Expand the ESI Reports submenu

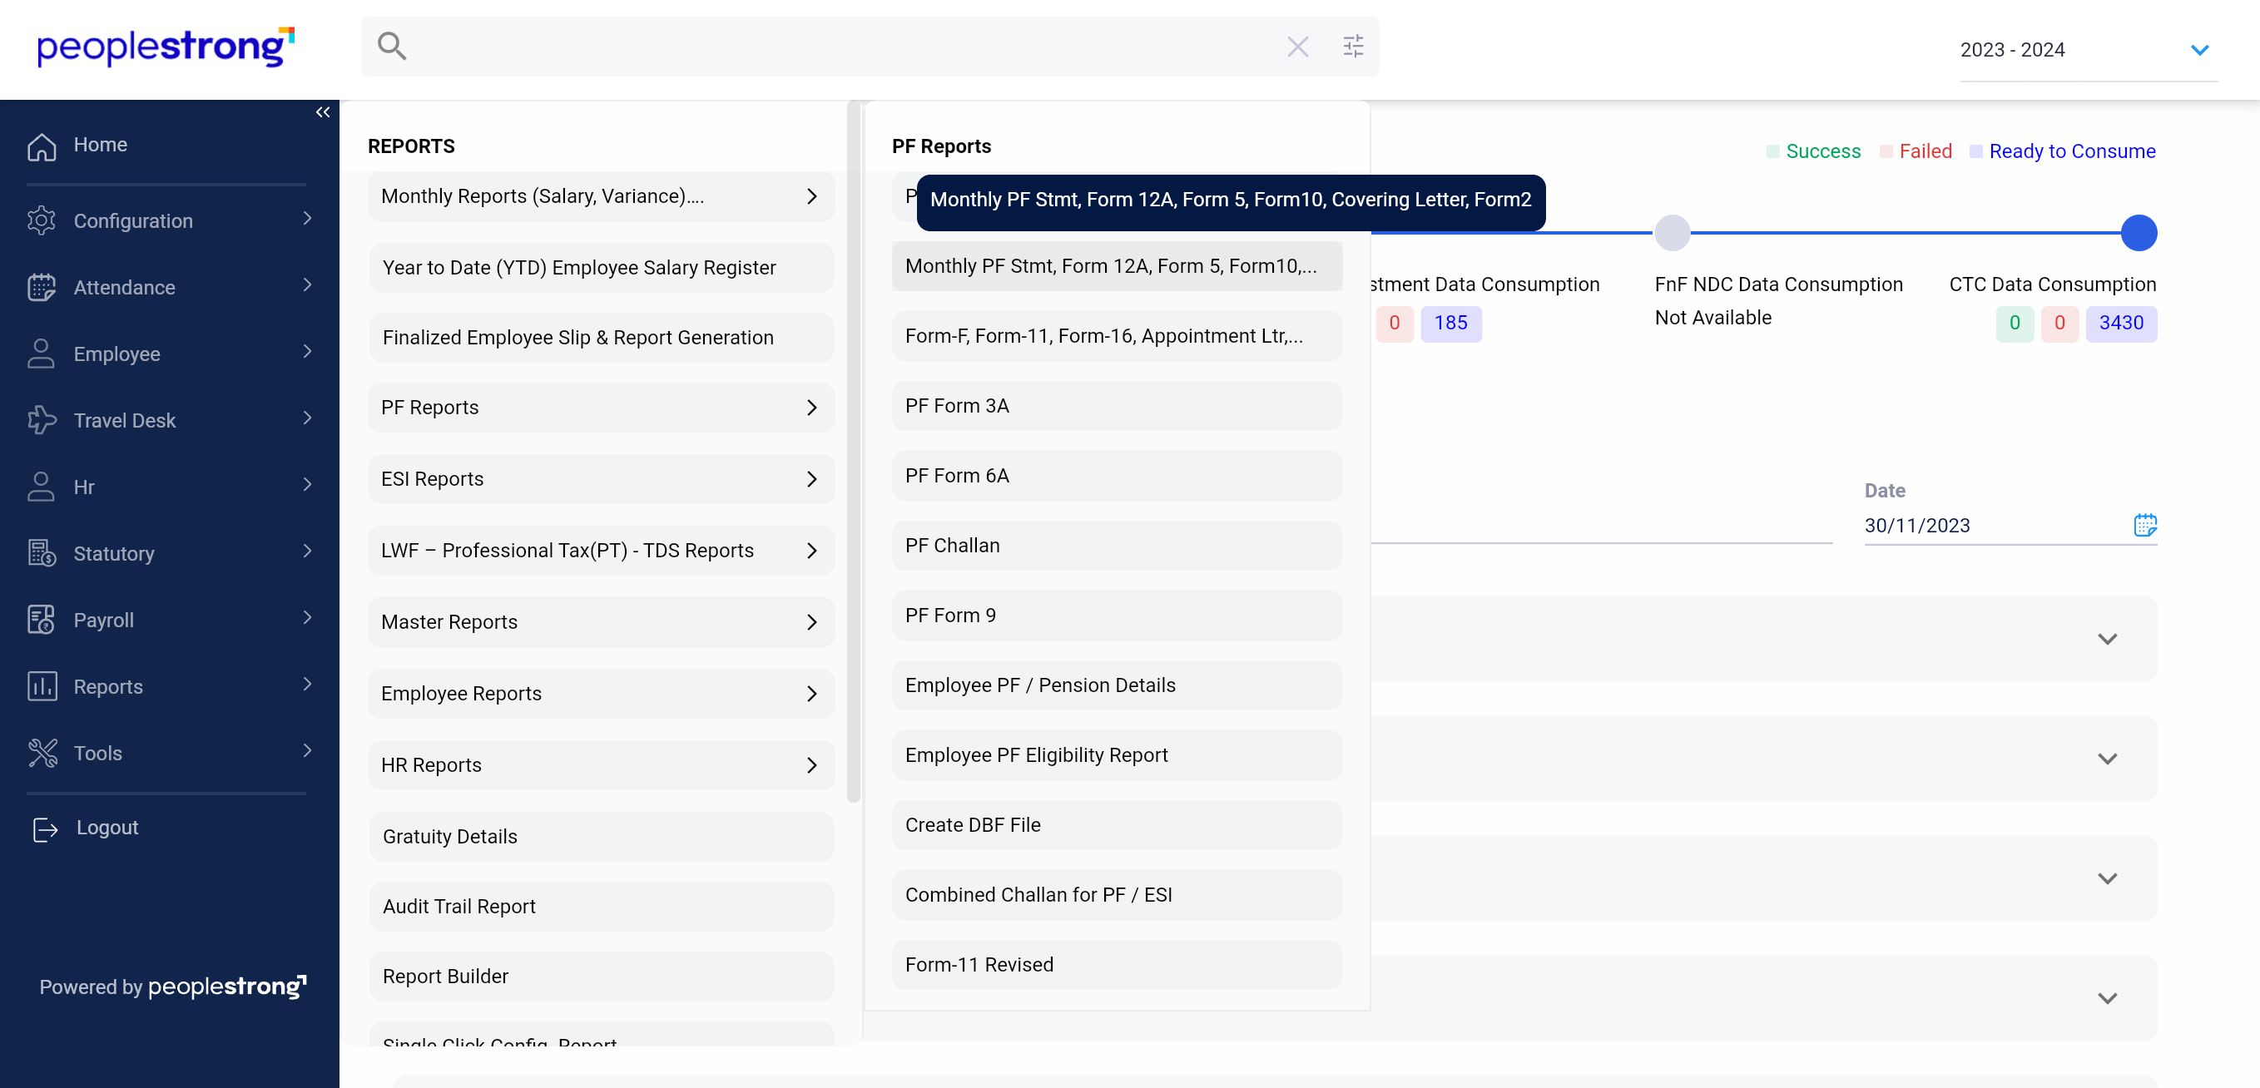(x=600, y=478)
